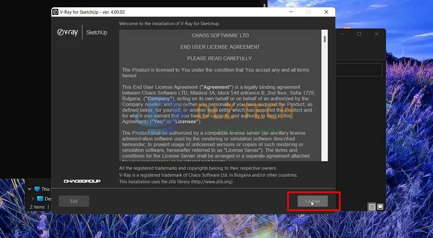Image resolution: width=433 pixels, height=238 pixels.
Task: Click the I Agree button
Action: coord(313,201)
